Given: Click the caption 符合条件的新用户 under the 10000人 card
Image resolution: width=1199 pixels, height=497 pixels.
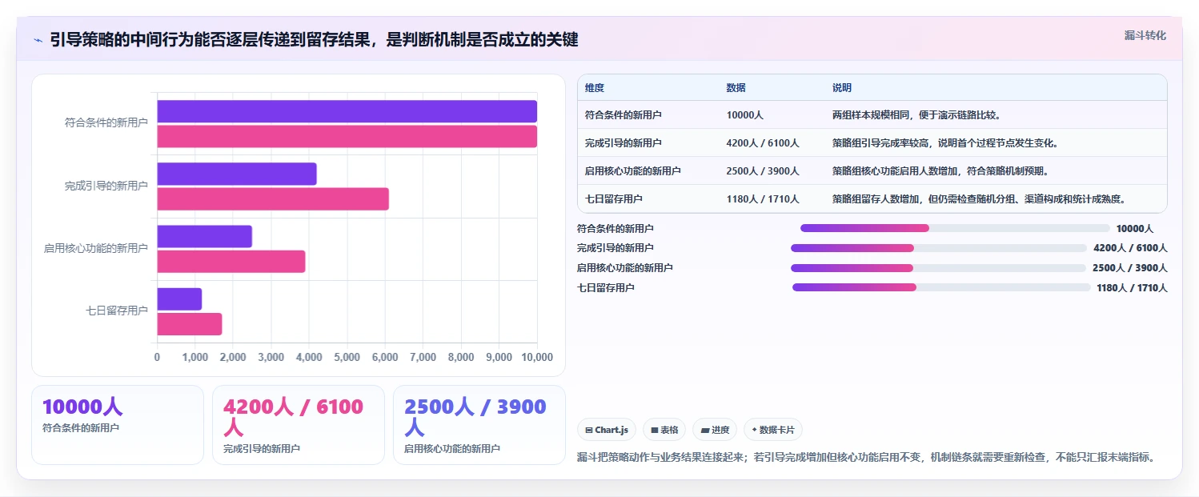Looking at the screenshot, I should (x=81, y=428).
